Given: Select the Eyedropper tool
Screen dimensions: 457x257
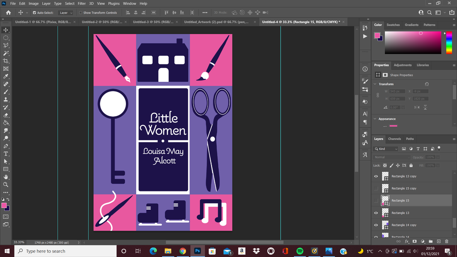Looking at the screenshot, I should coord(6,76).
